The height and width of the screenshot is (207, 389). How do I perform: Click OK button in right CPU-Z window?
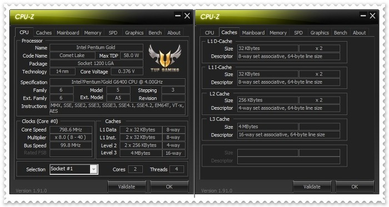click(x=355, y=186)
